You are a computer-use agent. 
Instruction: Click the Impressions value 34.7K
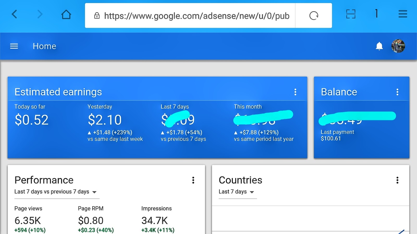[155, 220]
